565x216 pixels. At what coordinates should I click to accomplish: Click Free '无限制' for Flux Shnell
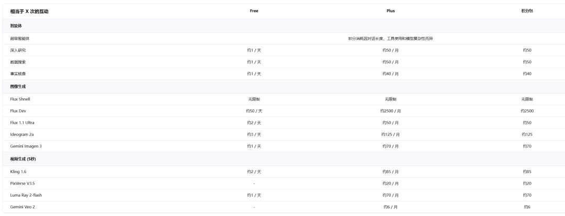click(x=254, y=99)
